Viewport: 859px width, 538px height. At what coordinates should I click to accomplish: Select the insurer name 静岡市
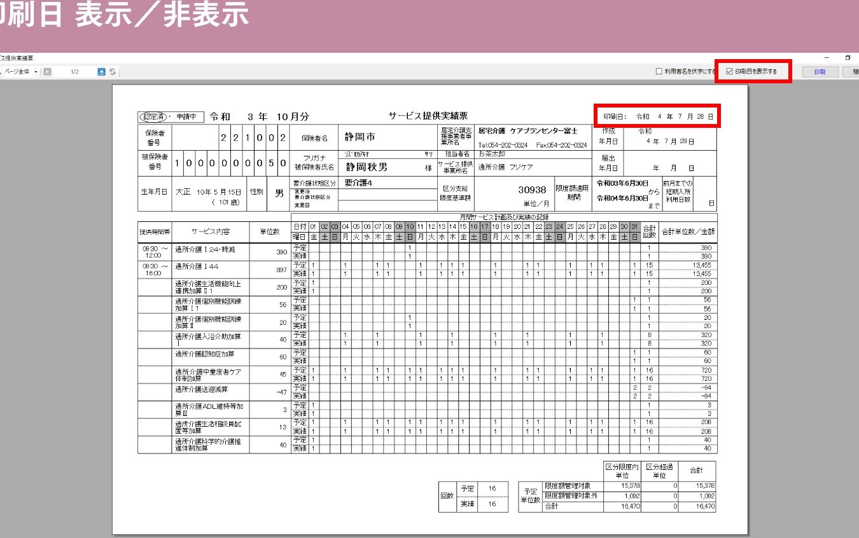coord(360,137)
